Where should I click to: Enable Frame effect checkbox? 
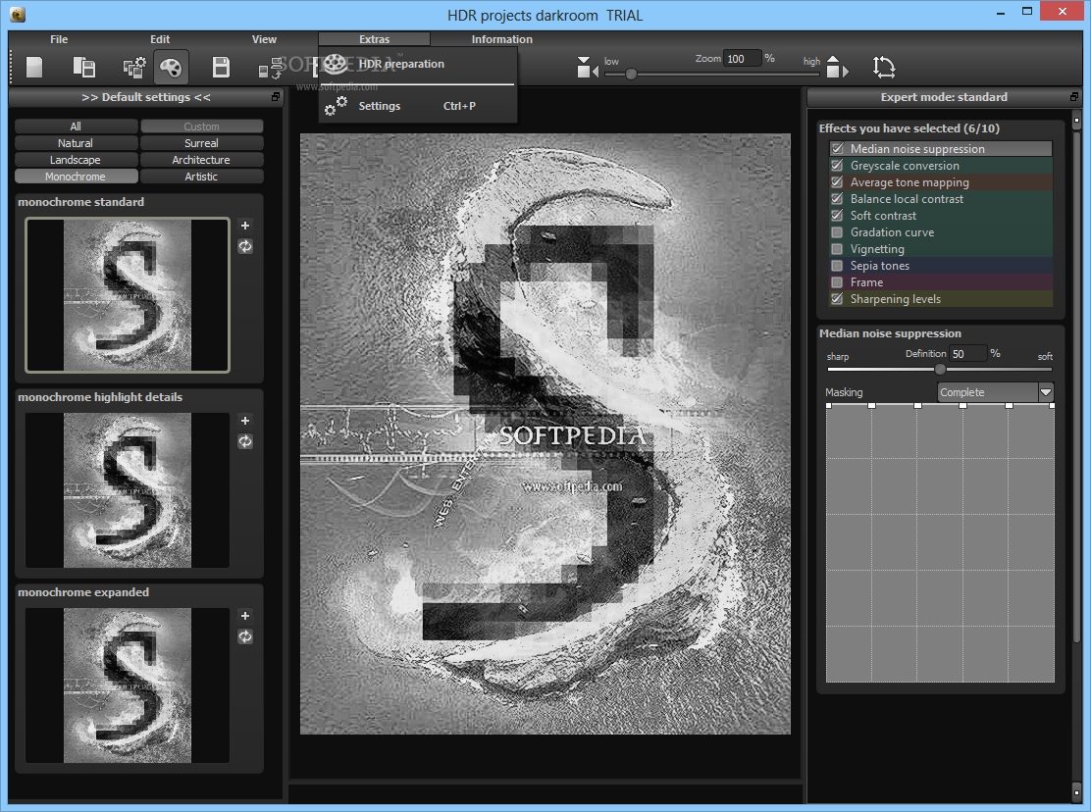point(837,282)
